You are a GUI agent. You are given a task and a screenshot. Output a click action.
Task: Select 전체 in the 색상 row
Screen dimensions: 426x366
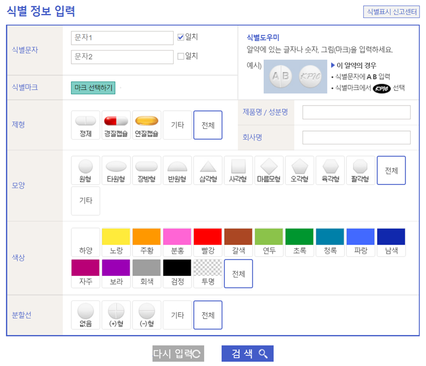238,274
